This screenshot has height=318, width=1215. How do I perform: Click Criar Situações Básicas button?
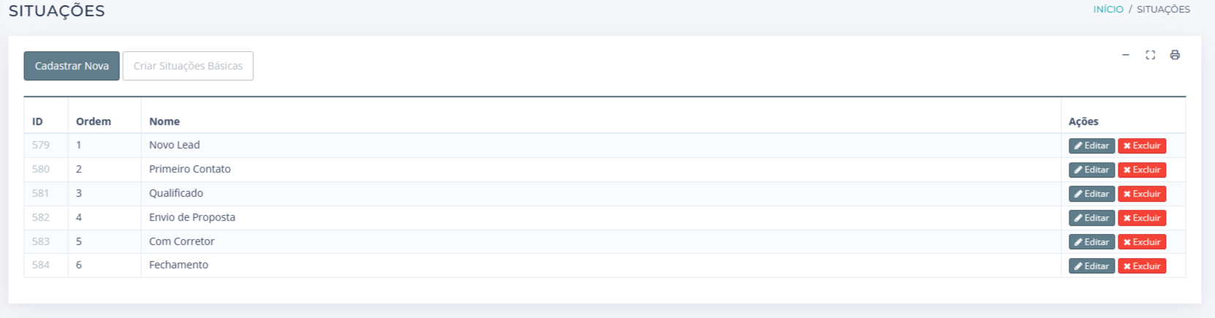(188, 66)
